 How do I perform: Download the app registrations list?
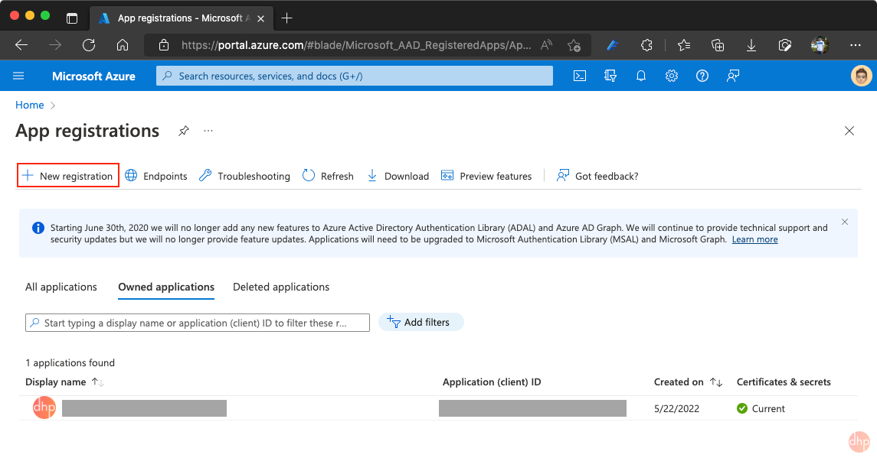point(398,176)
